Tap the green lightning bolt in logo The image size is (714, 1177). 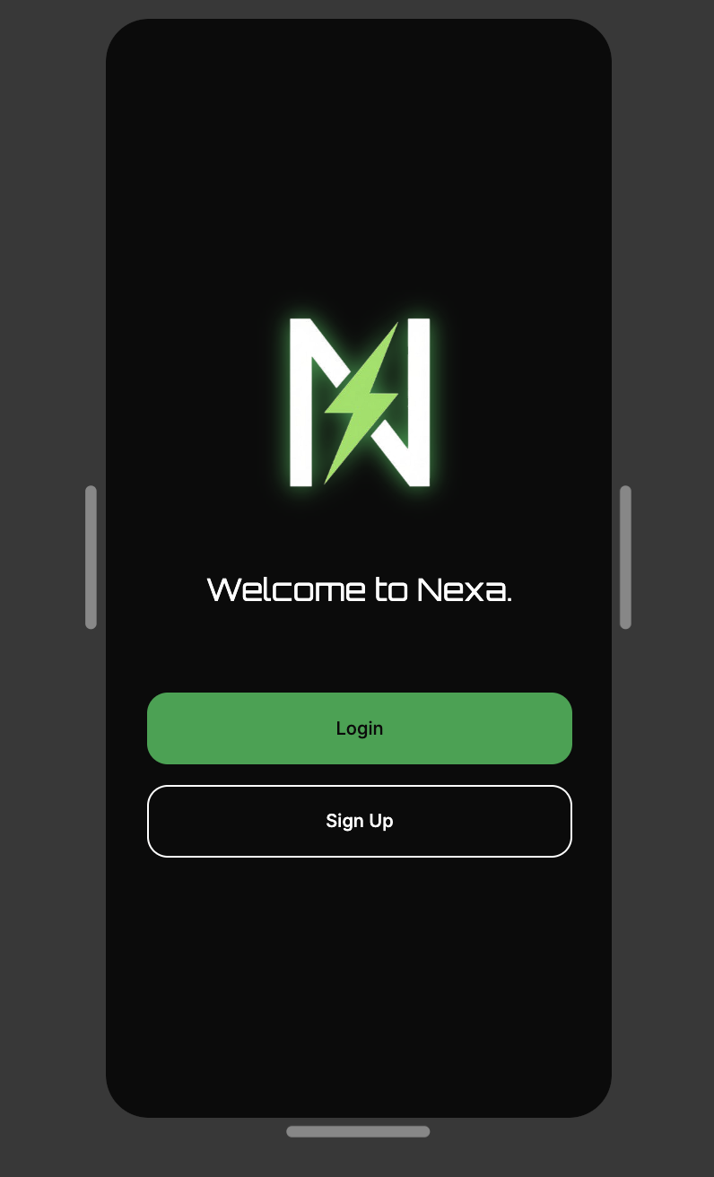pyautogui.click(x=360, y=404)
